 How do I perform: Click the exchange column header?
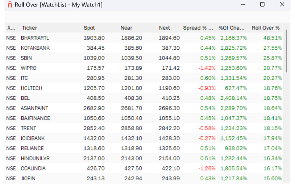point(11,28)
